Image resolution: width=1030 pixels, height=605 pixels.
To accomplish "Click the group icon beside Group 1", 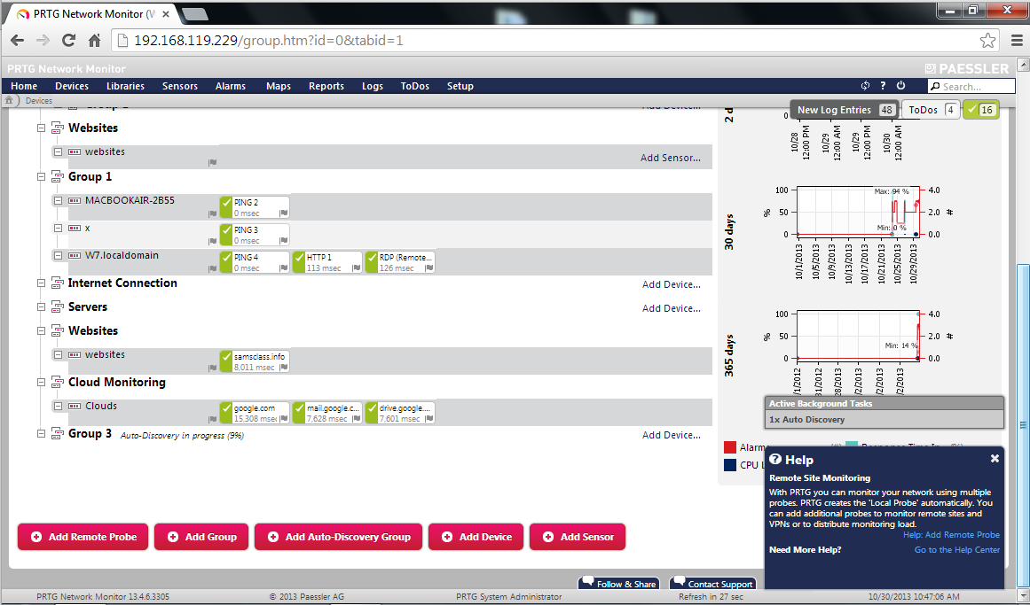I will pyautogui.click(x=57, y=176).
